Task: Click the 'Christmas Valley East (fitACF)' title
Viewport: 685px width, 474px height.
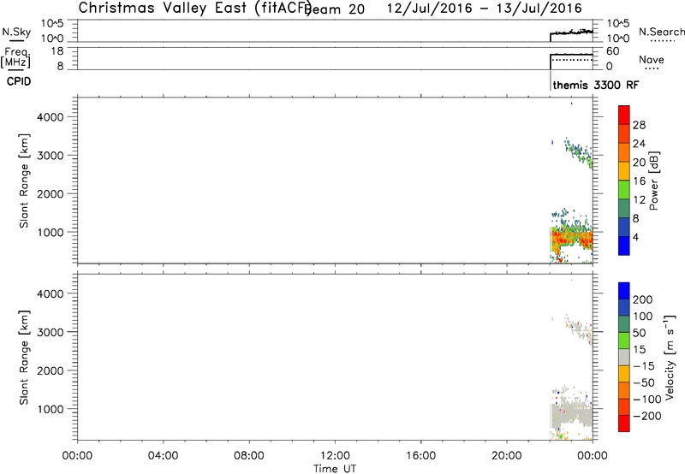Action: (x=195, y=8)
